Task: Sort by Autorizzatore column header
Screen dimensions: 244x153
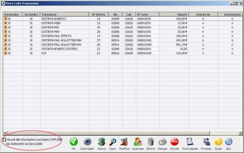Action: pyautogui.click(x=230, y=15)
